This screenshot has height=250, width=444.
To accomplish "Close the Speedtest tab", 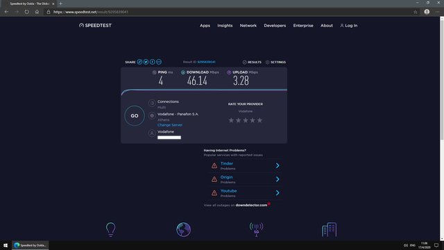I will coord(53,3).
